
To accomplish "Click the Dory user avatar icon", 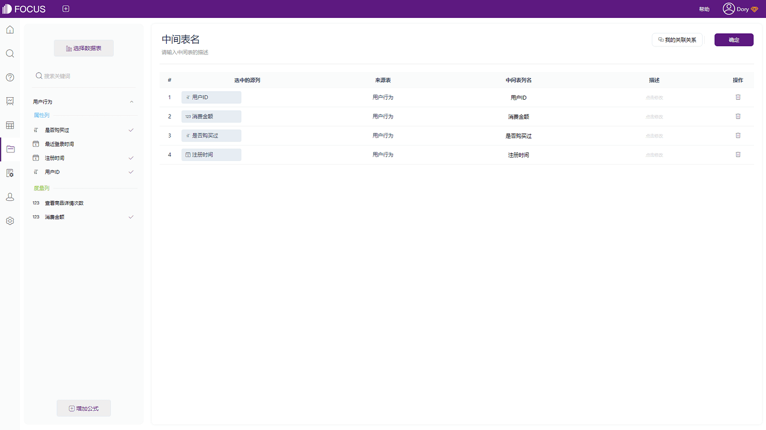I will click(x=729, y=9).
